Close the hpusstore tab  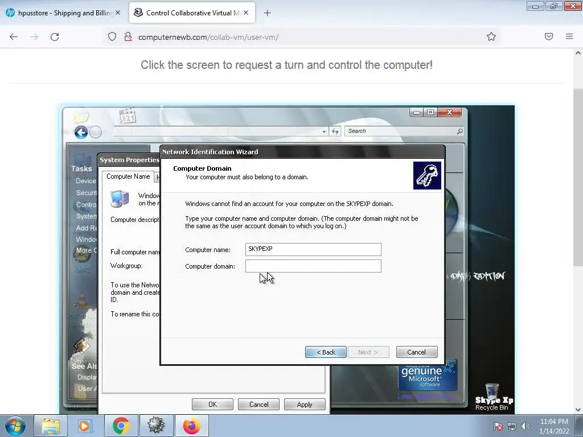pos(118,13)
